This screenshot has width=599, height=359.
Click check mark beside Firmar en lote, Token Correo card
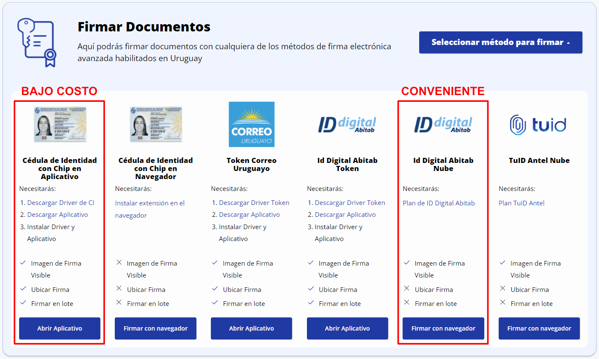coord(215,303)
